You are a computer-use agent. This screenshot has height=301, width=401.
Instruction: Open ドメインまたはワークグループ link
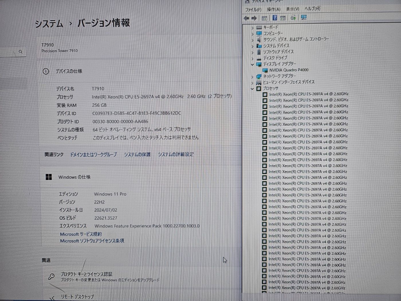click(93, 154)
